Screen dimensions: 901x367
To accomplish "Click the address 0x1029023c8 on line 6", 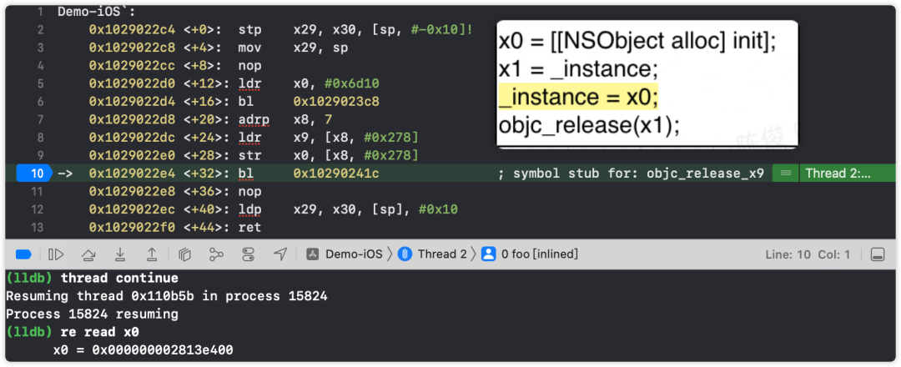I will pos(336,102).
